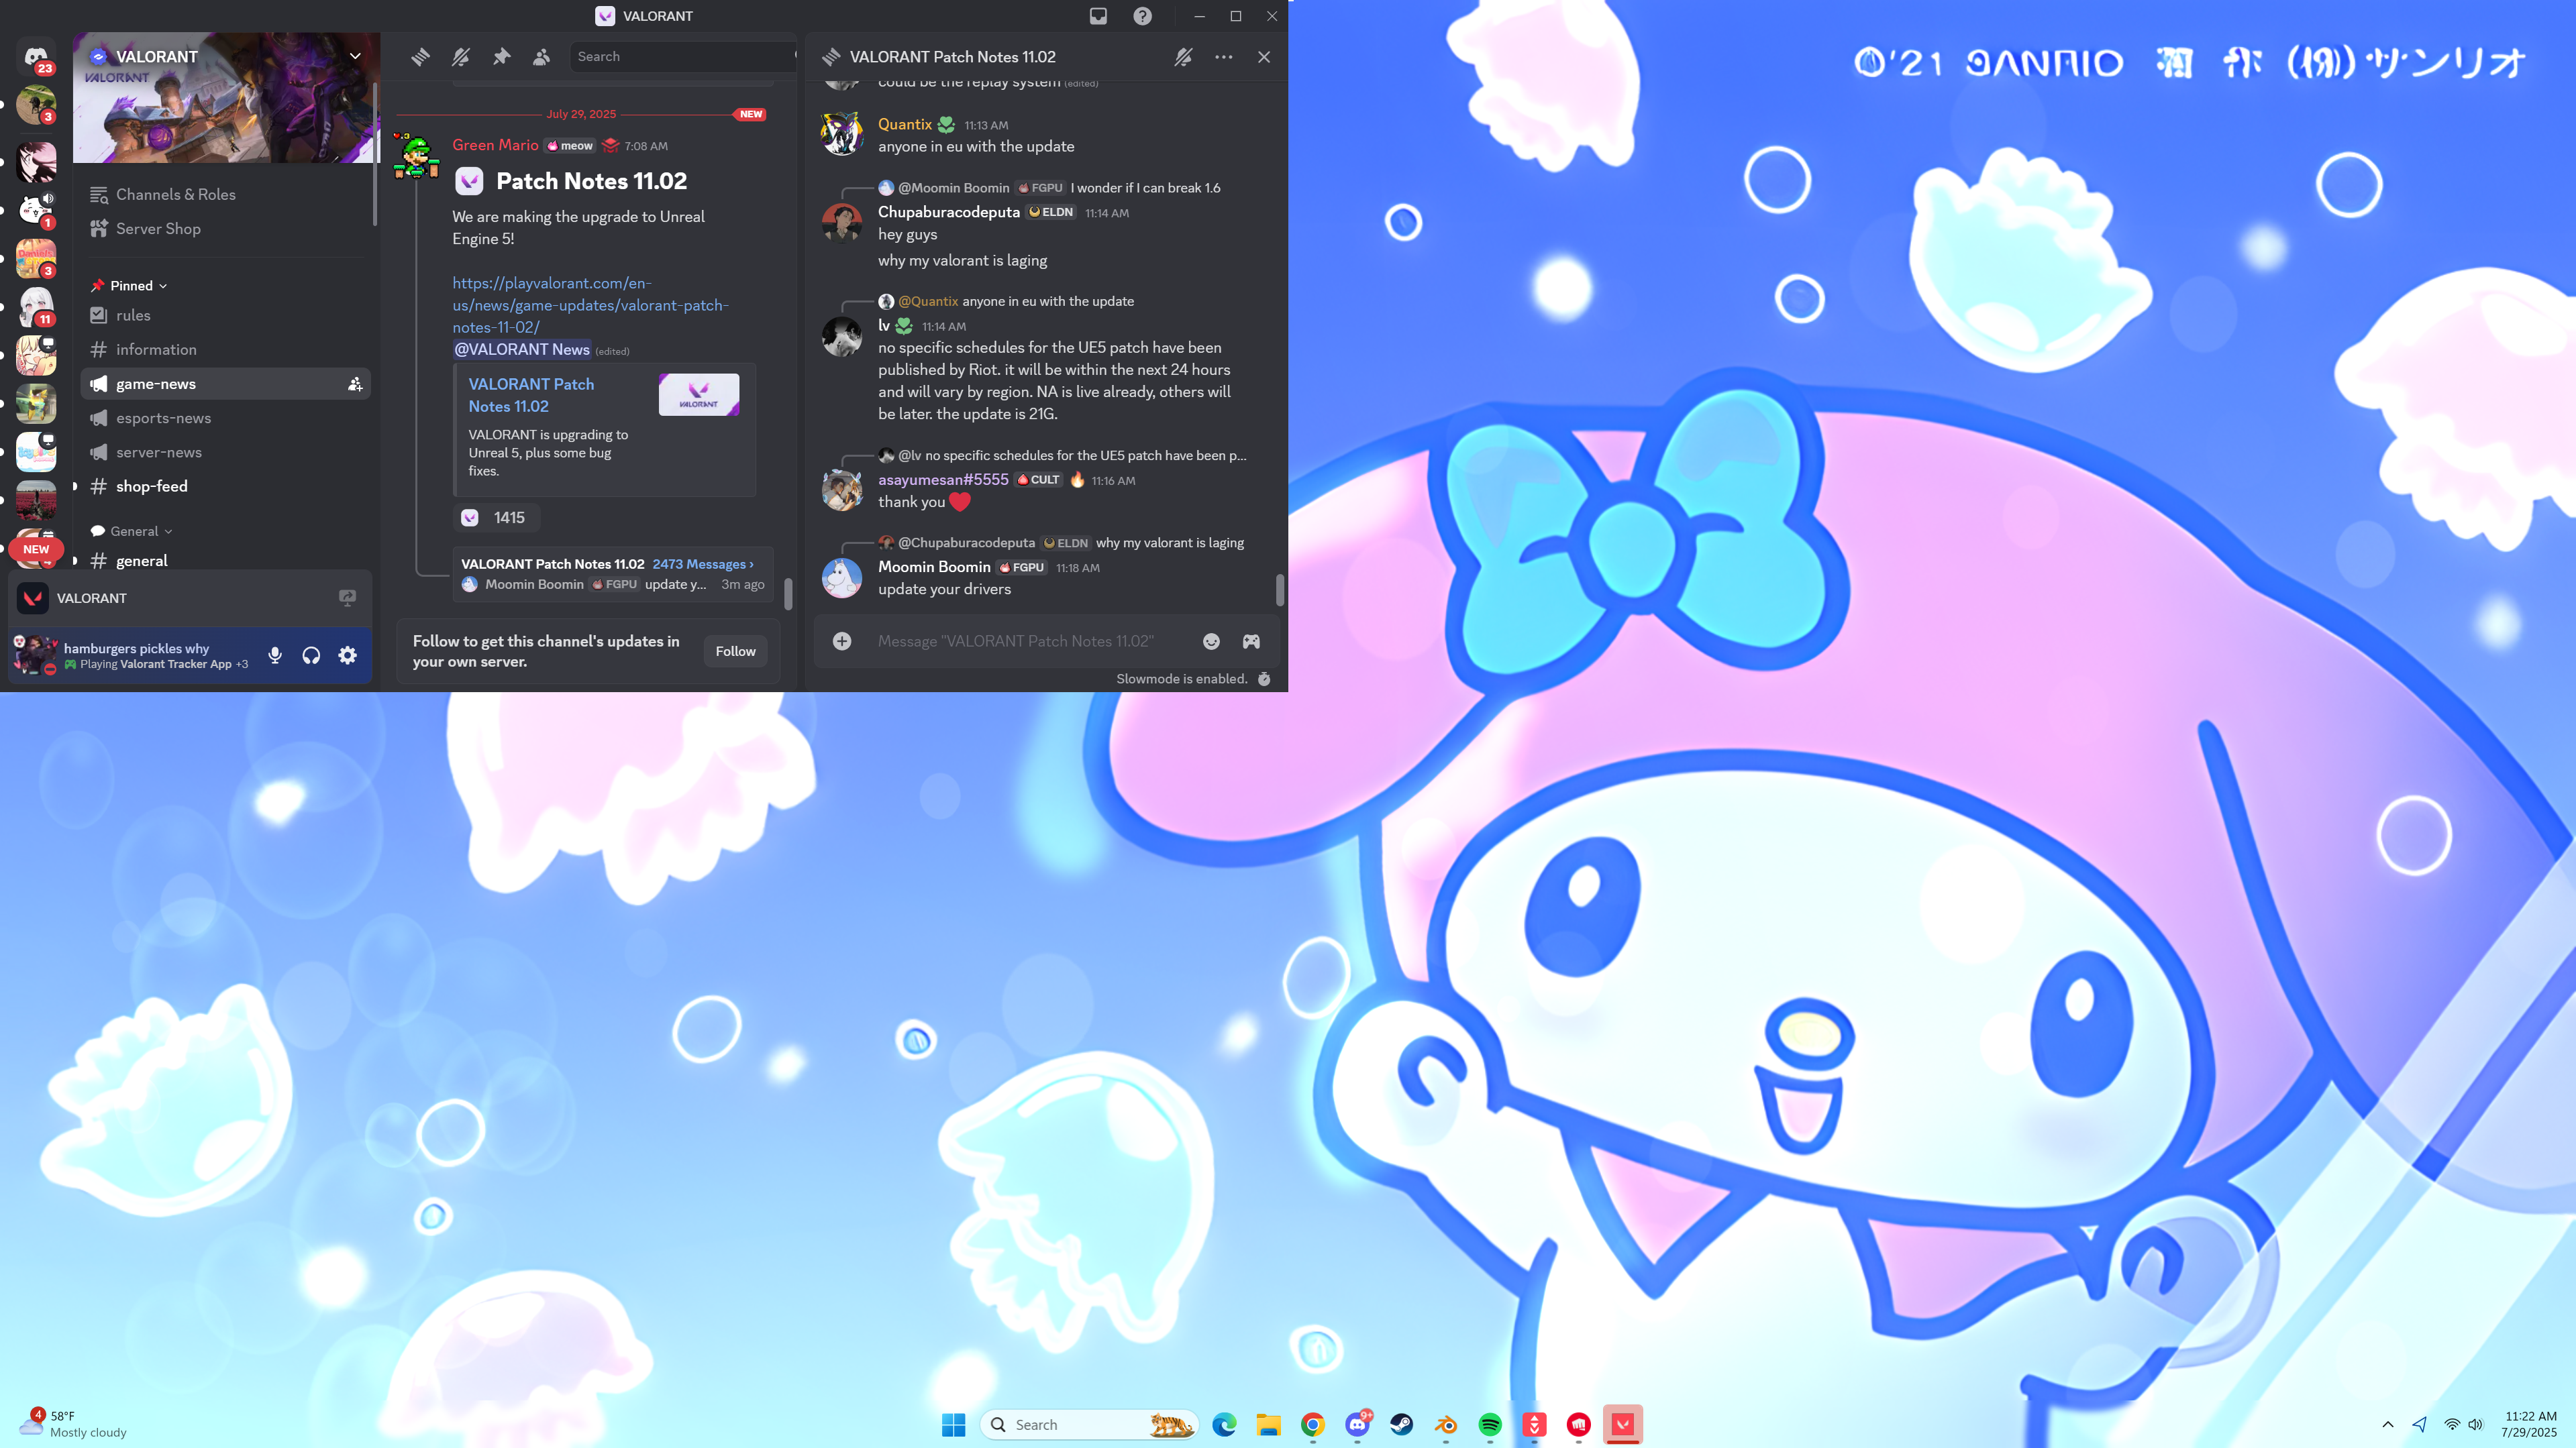Close the VALORANT Patch Notes thread panel
2576x1448 pixels.
tap(1264, 57)
